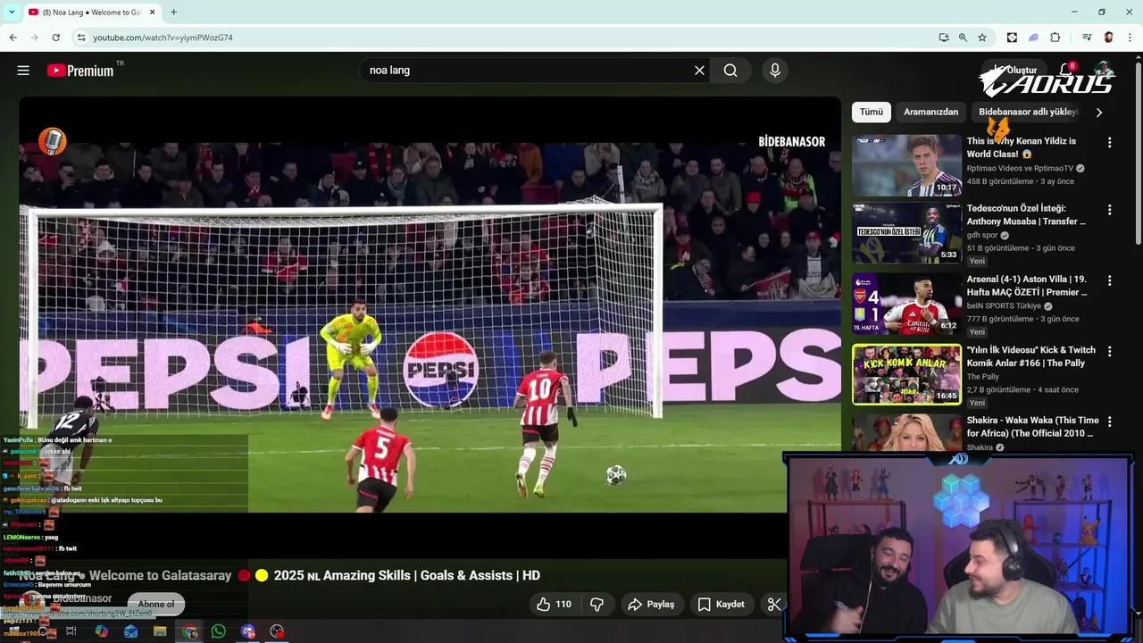The image size is (1143, 643).
Task: Reload the YouTube page
Action: [x=55, y=38]
